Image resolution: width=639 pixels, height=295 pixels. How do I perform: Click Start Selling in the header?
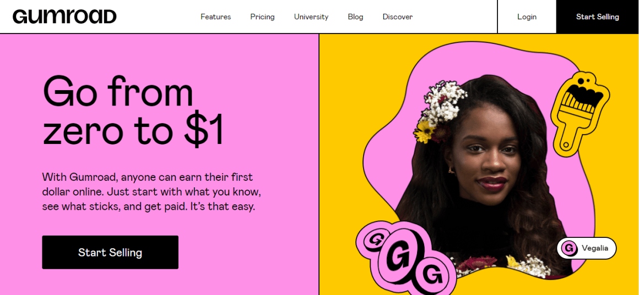pyautogui.click(x=598, y=16)
